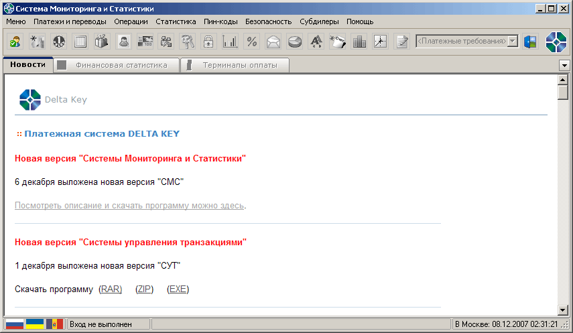Click the percent sign toolbar icon
573x333 pixels.
point(252,42)
